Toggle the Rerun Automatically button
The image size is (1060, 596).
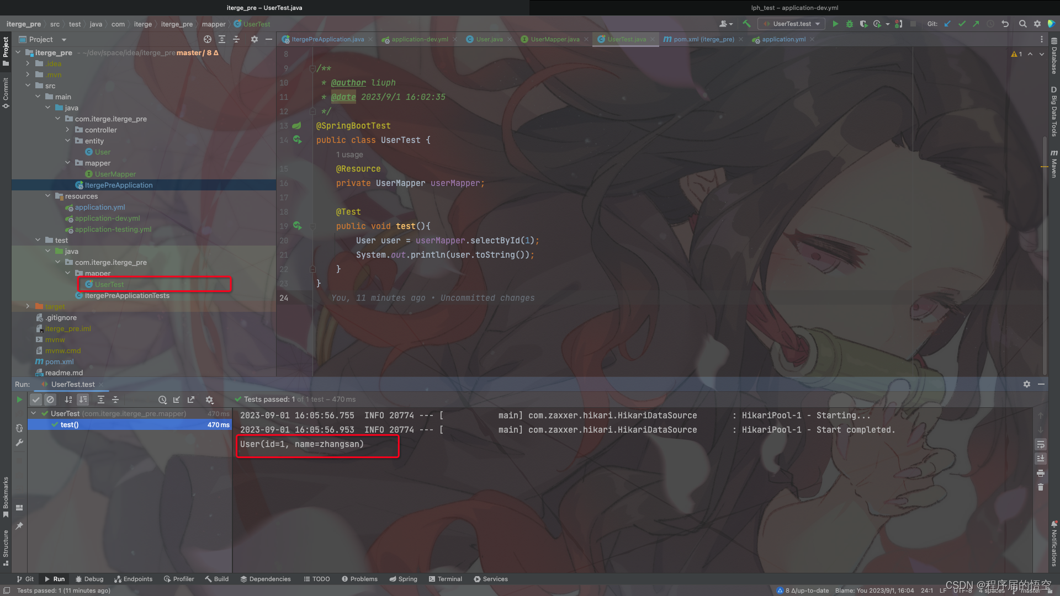(x=19, y=428)
